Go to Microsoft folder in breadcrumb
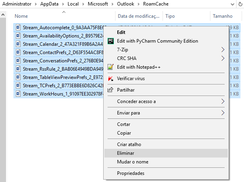This screenshot has width=244, height=182. [98, 4]
